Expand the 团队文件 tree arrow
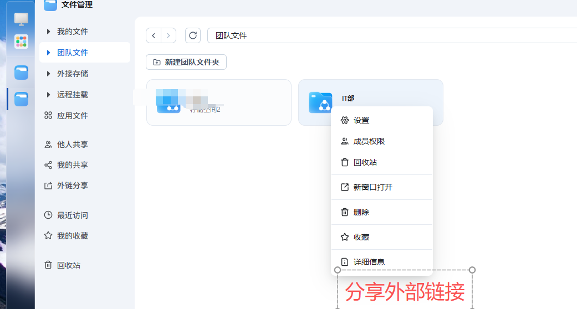Image resolution: width=577 pixels, height=309 pixels. tap(48, 53)
